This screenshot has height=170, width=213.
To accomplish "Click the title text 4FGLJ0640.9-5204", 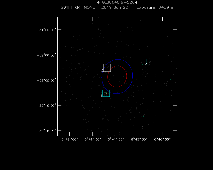I will pos(117,2).
